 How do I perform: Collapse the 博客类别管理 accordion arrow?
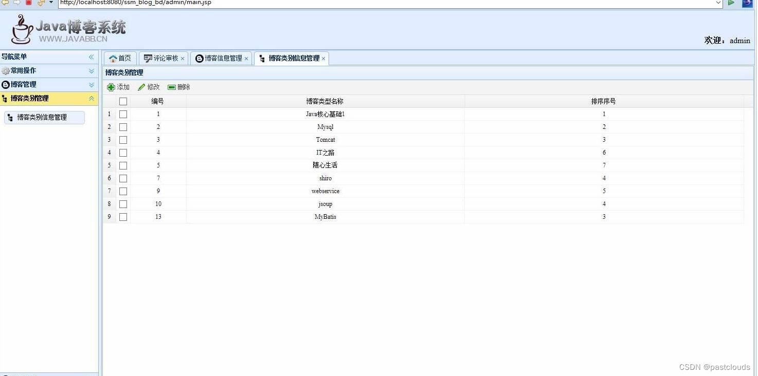[92, 99]
